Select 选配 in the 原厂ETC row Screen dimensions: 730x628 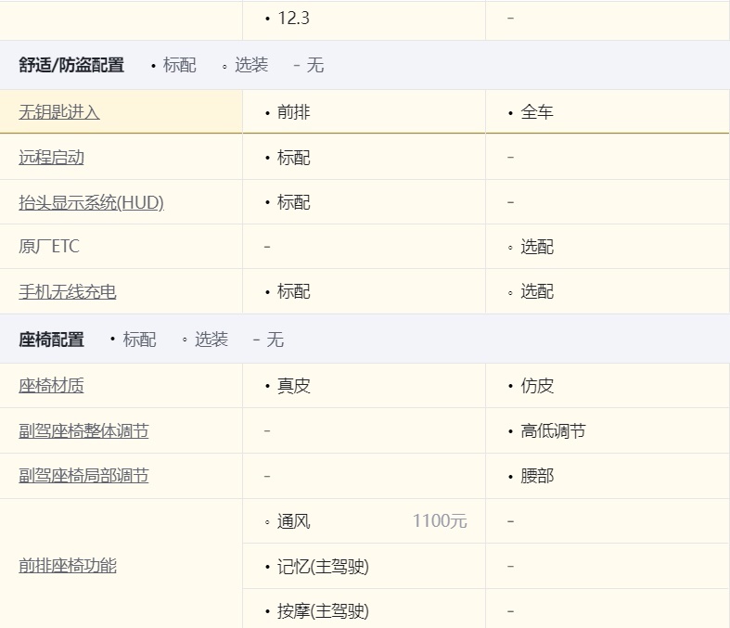(x=537, y=247)
